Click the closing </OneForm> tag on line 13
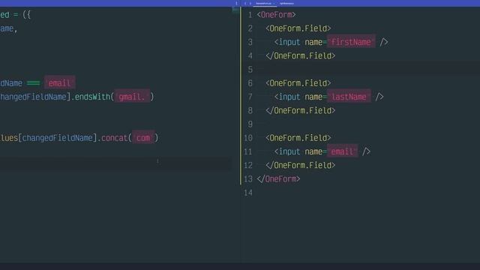Screen dimensions: 480x270 tap(278, 178)
